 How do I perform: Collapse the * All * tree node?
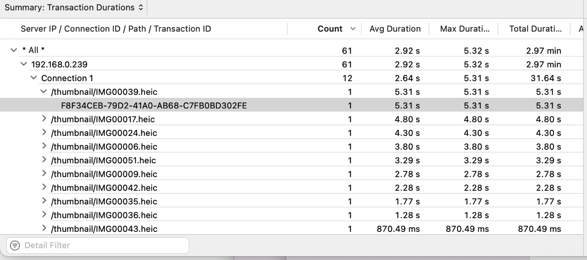(x=14, y=50)
